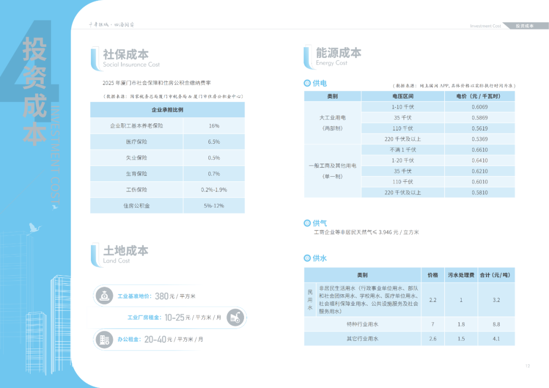The image size is (549, 388).
Task: Expand the 企业承担比例 table header
Action: [167, 110]
